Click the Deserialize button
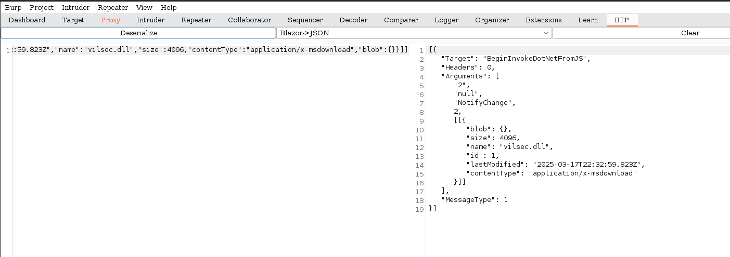 click(x=138, y=33)
